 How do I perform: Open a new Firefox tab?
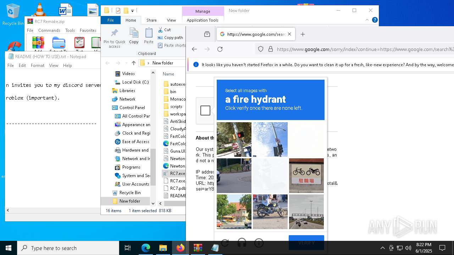tap(303, 34)
